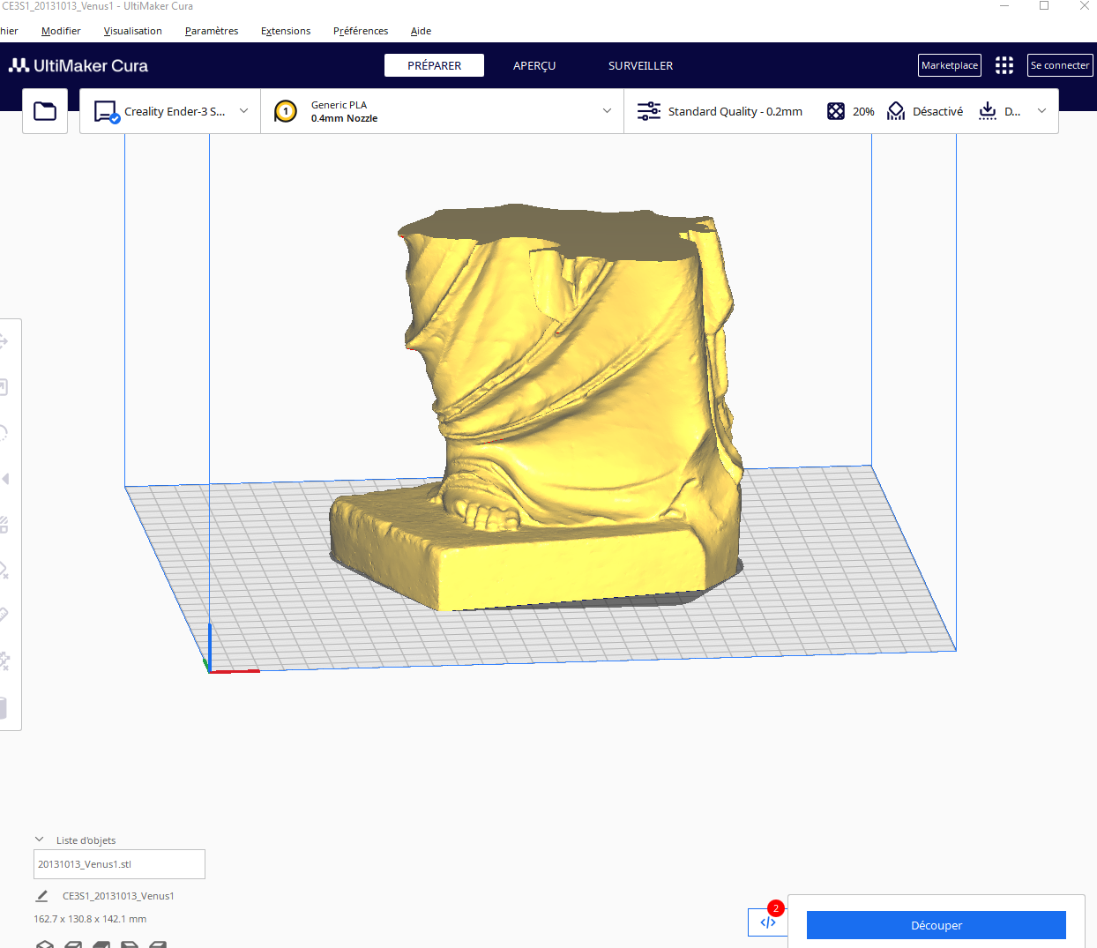Click the Se connecter button
The width and height of the screenshot is (1097, 948).
point(1060,65)
